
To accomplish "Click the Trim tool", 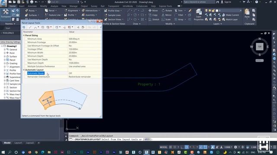I will 179,10.
